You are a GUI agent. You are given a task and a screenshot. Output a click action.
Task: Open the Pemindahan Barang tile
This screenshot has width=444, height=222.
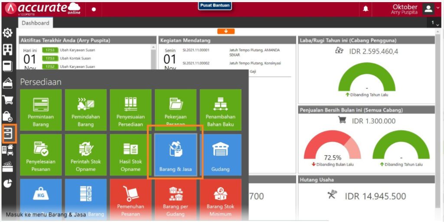point(86,110)
